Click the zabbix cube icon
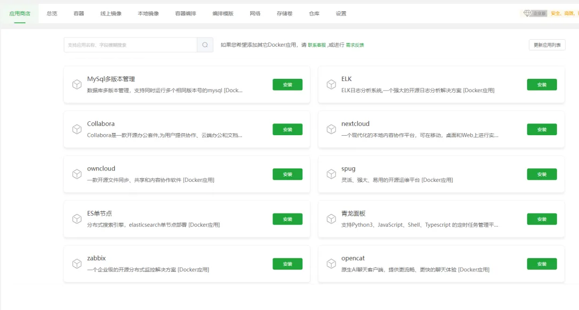The width and height of the screenshot is (579, 310). 77,264
